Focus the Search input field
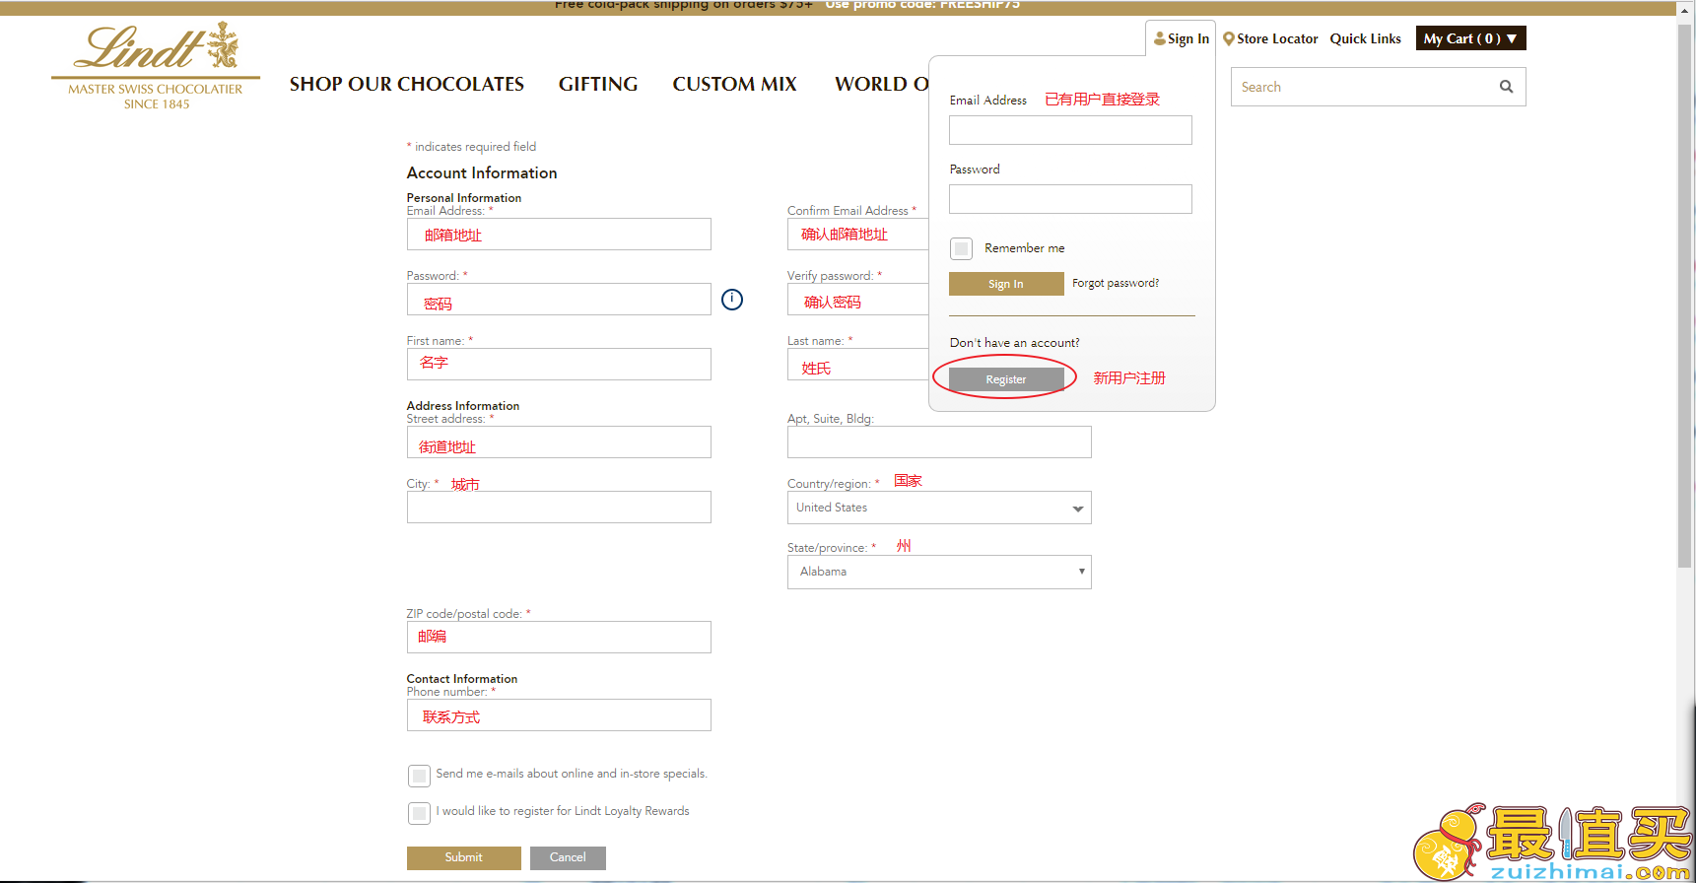1696x883 pixels. tap(1365, 87)
